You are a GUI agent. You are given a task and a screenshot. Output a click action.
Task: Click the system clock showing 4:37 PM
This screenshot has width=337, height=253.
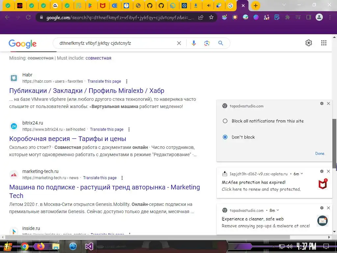[306, 246]
